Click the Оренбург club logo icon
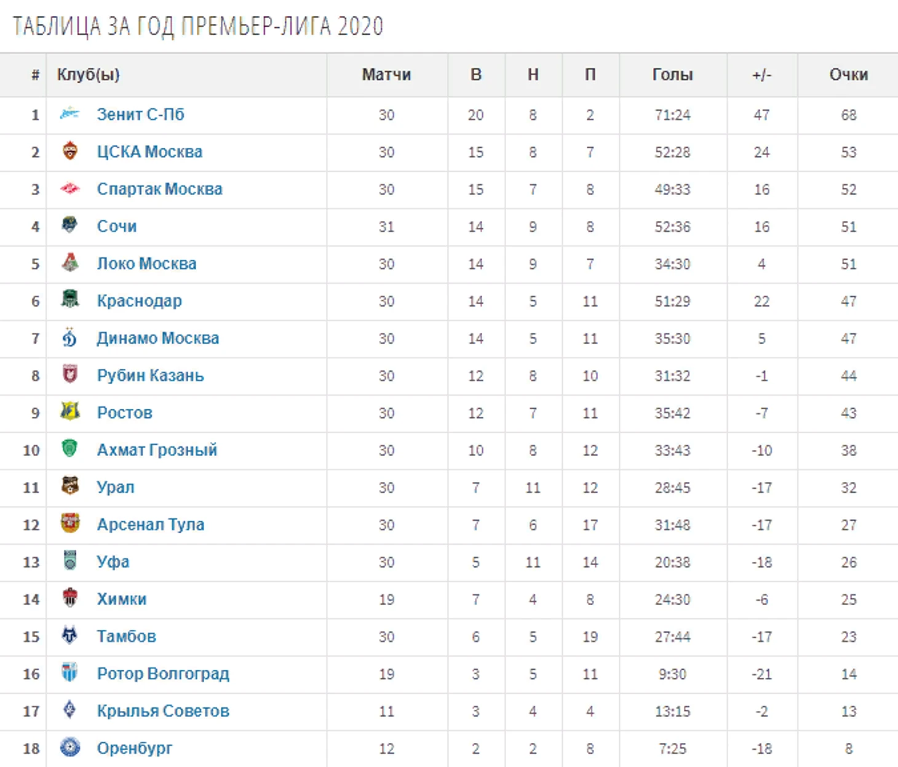The height and width of the screenshot is (767, 898). [x=70, y=747]
